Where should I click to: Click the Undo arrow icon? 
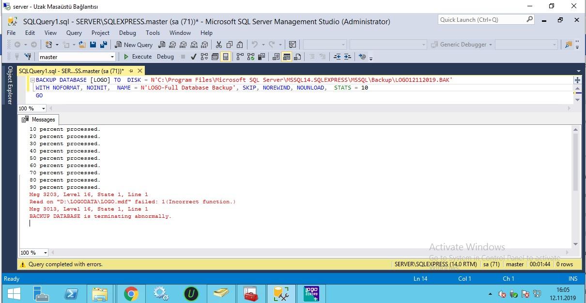coord(255,45)
